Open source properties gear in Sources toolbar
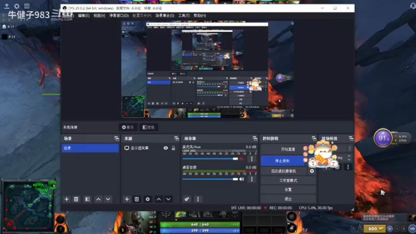This screenshot has height=234, width=416. coord(148,199)
